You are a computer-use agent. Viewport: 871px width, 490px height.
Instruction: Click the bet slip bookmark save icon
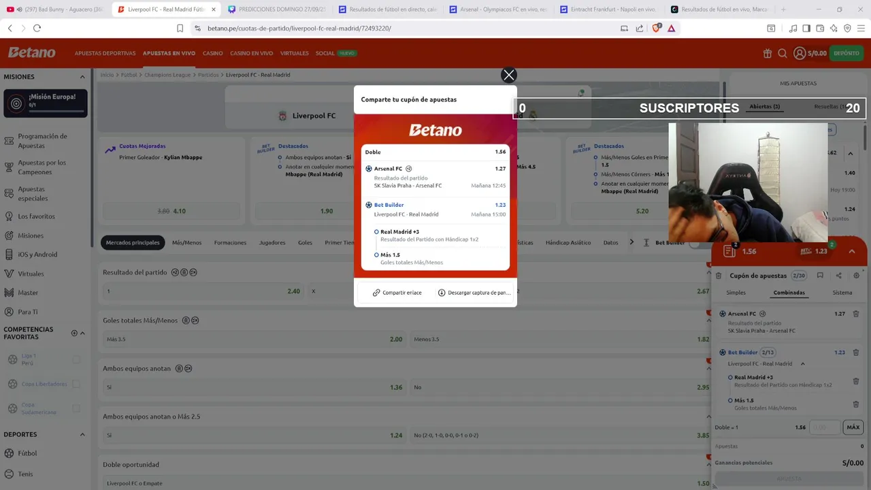(820, 276)
